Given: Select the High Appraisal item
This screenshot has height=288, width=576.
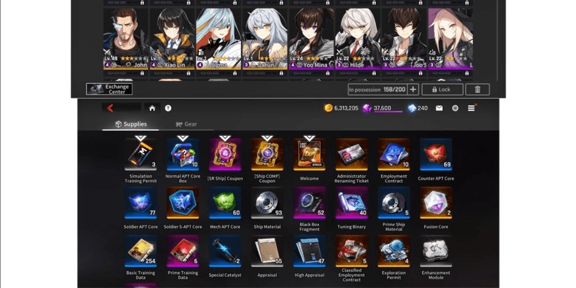Looking at the screenshot, I should coord(309,251).
